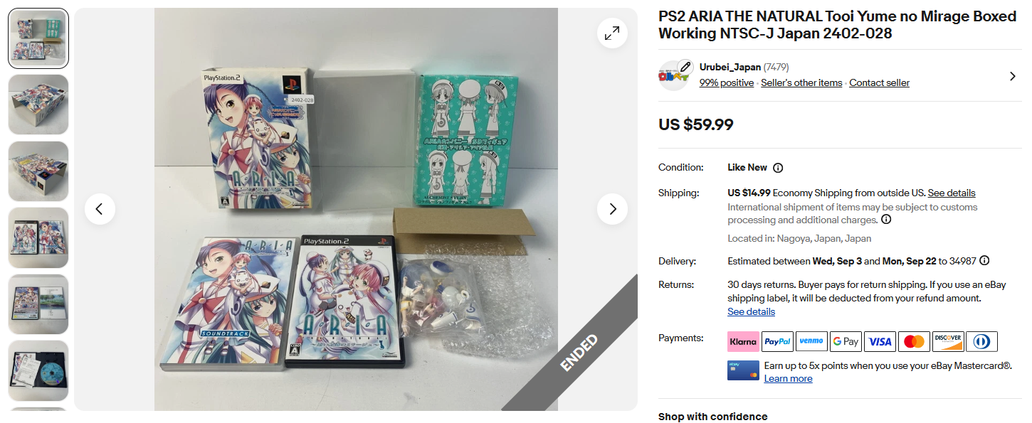This screenshot has height=423, width=1032.
Task: Expand seller details with the right chevron
Action: (1012, 76)
